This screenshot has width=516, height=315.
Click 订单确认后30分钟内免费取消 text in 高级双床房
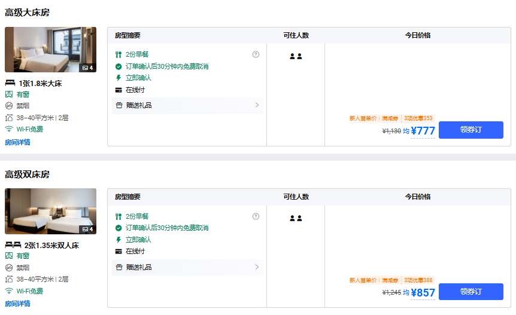point(167,228)
